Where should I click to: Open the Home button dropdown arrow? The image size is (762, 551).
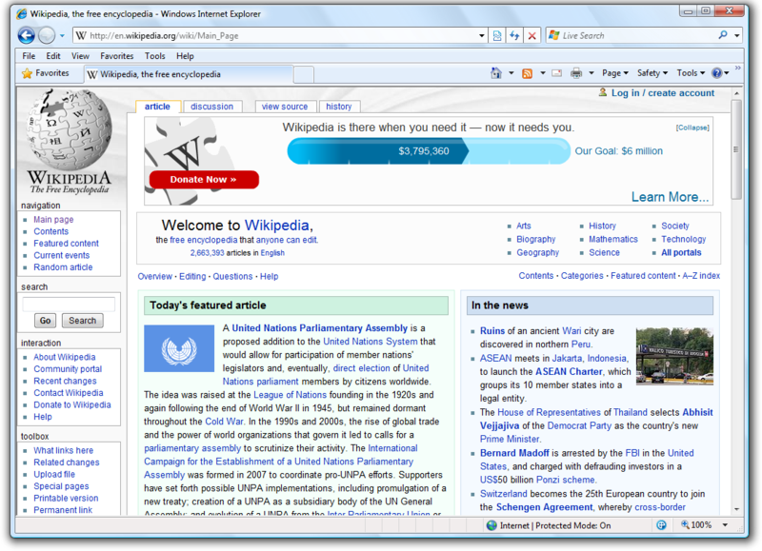[511, 74]
